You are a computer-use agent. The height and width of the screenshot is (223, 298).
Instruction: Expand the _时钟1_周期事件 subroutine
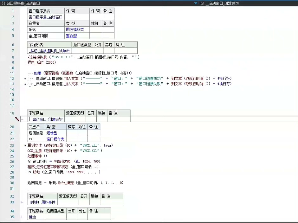pyautogui.click(x=22, y=202)
